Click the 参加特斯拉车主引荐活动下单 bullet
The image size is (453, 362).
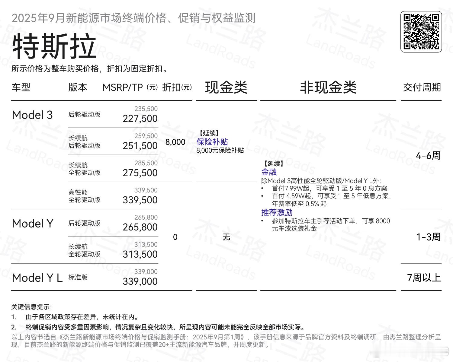tap(331, 225)
